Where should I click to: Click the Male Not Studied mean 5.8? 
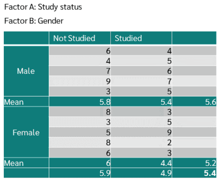pyautogui.click(x=105, y=102)
